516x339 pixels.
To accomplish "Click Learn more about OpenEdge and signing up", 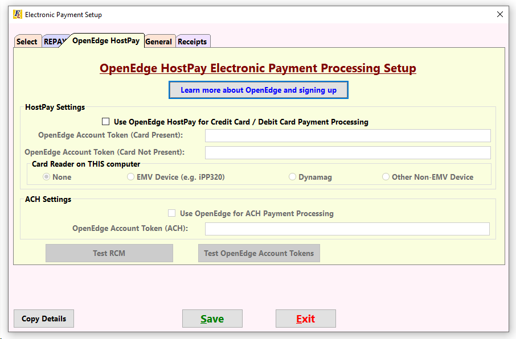I will click(259, 90).
